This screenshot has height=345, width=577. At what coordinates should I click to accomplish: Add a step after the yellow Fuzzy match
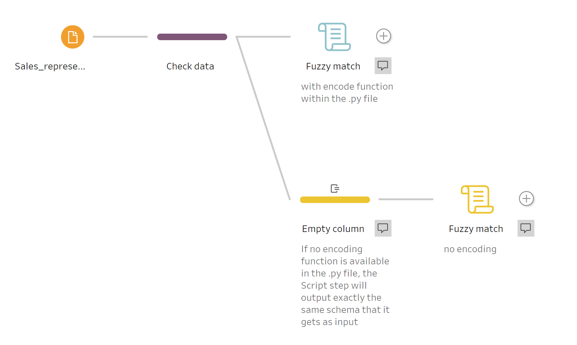click(526, 199)
